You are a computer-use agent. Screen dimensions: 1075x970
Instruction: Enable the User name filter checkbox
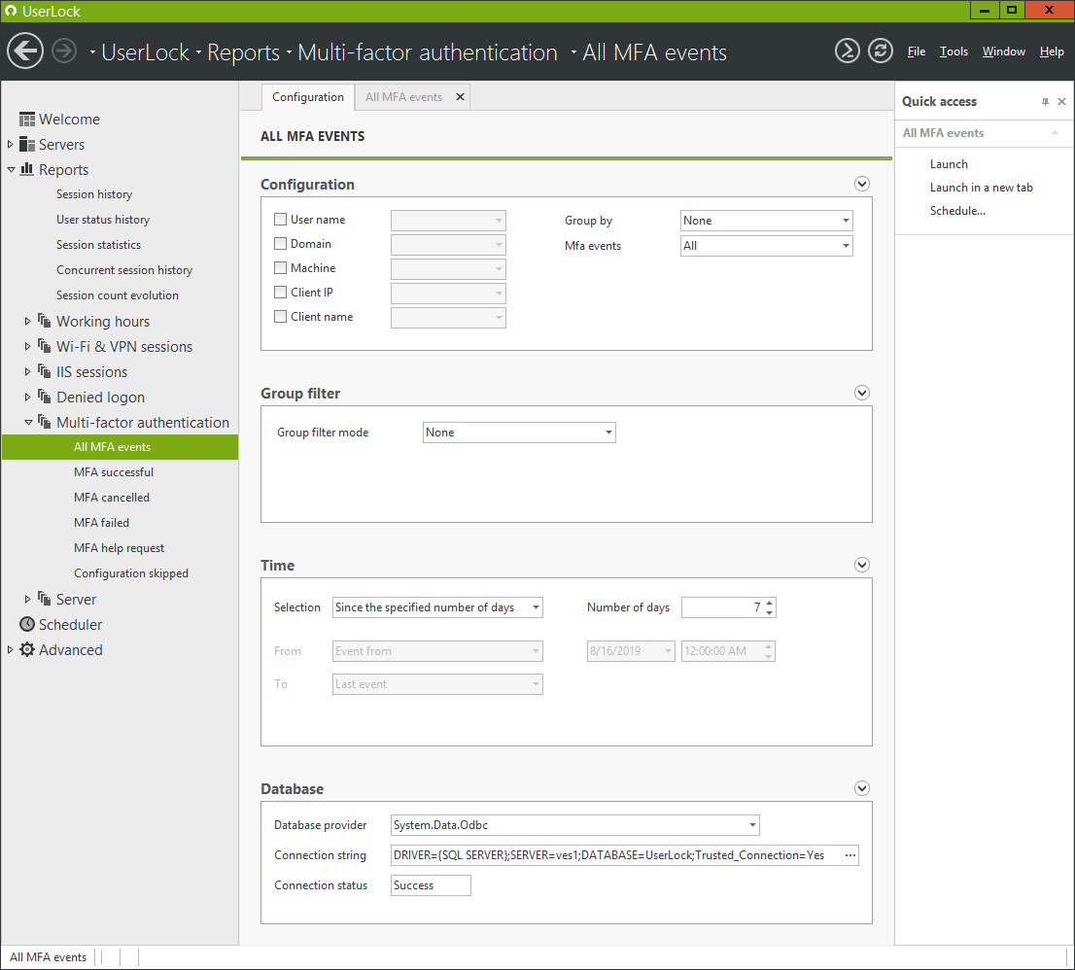(x=280, y=220)
